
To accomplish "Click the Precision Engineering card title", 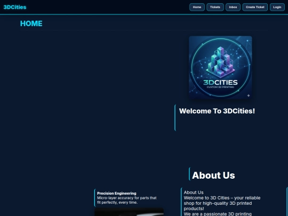I will (117, 193).
